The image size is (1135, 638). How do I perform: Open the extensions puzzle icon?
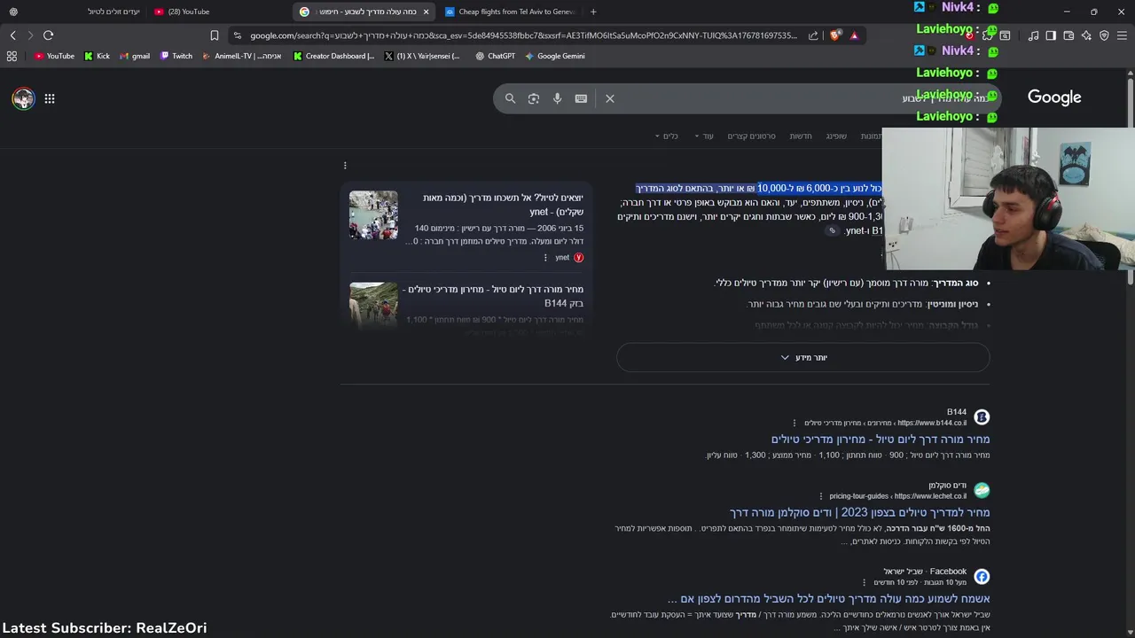(x=987, y=35)
